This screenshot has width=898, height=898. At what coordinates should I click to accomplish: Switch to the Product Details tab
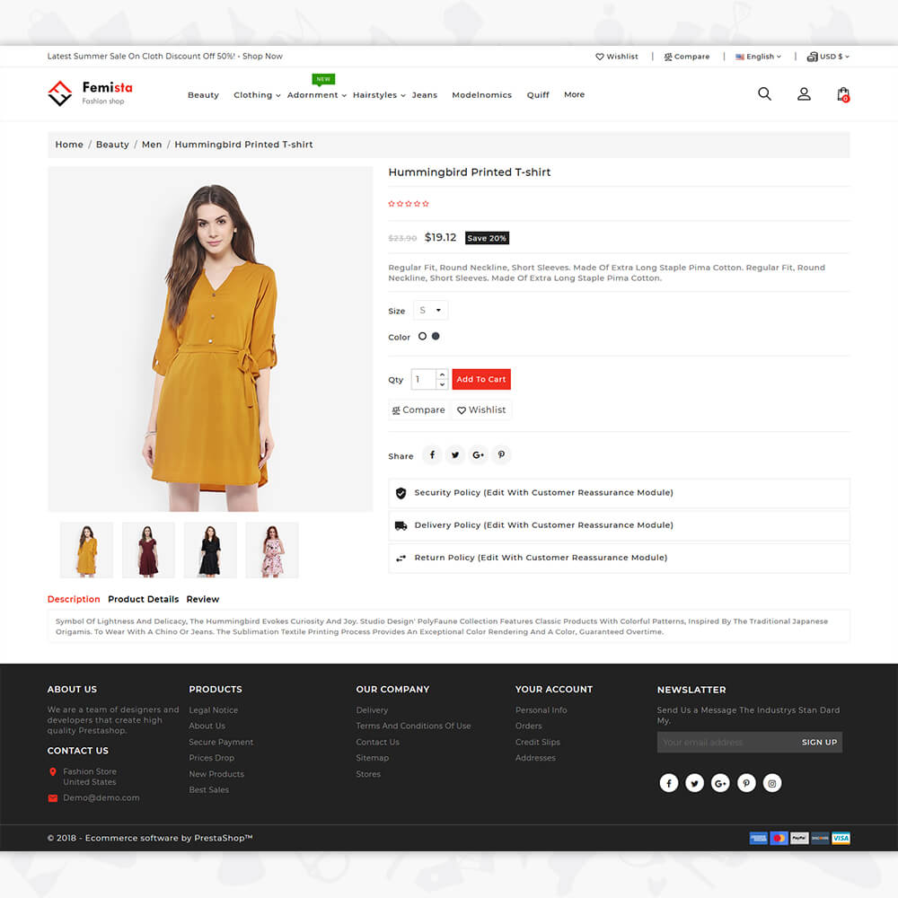tap(143, 599)
